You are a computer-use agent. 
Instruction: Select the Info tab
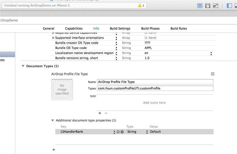point(96,28)
